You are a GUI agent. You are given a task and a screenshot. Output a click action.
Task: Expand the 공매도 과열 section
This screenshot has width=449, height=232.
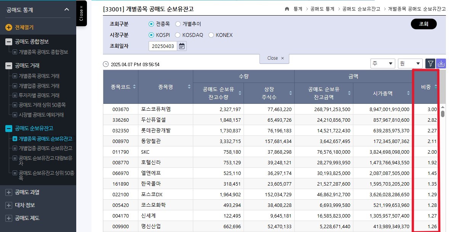tap(9, 192)
